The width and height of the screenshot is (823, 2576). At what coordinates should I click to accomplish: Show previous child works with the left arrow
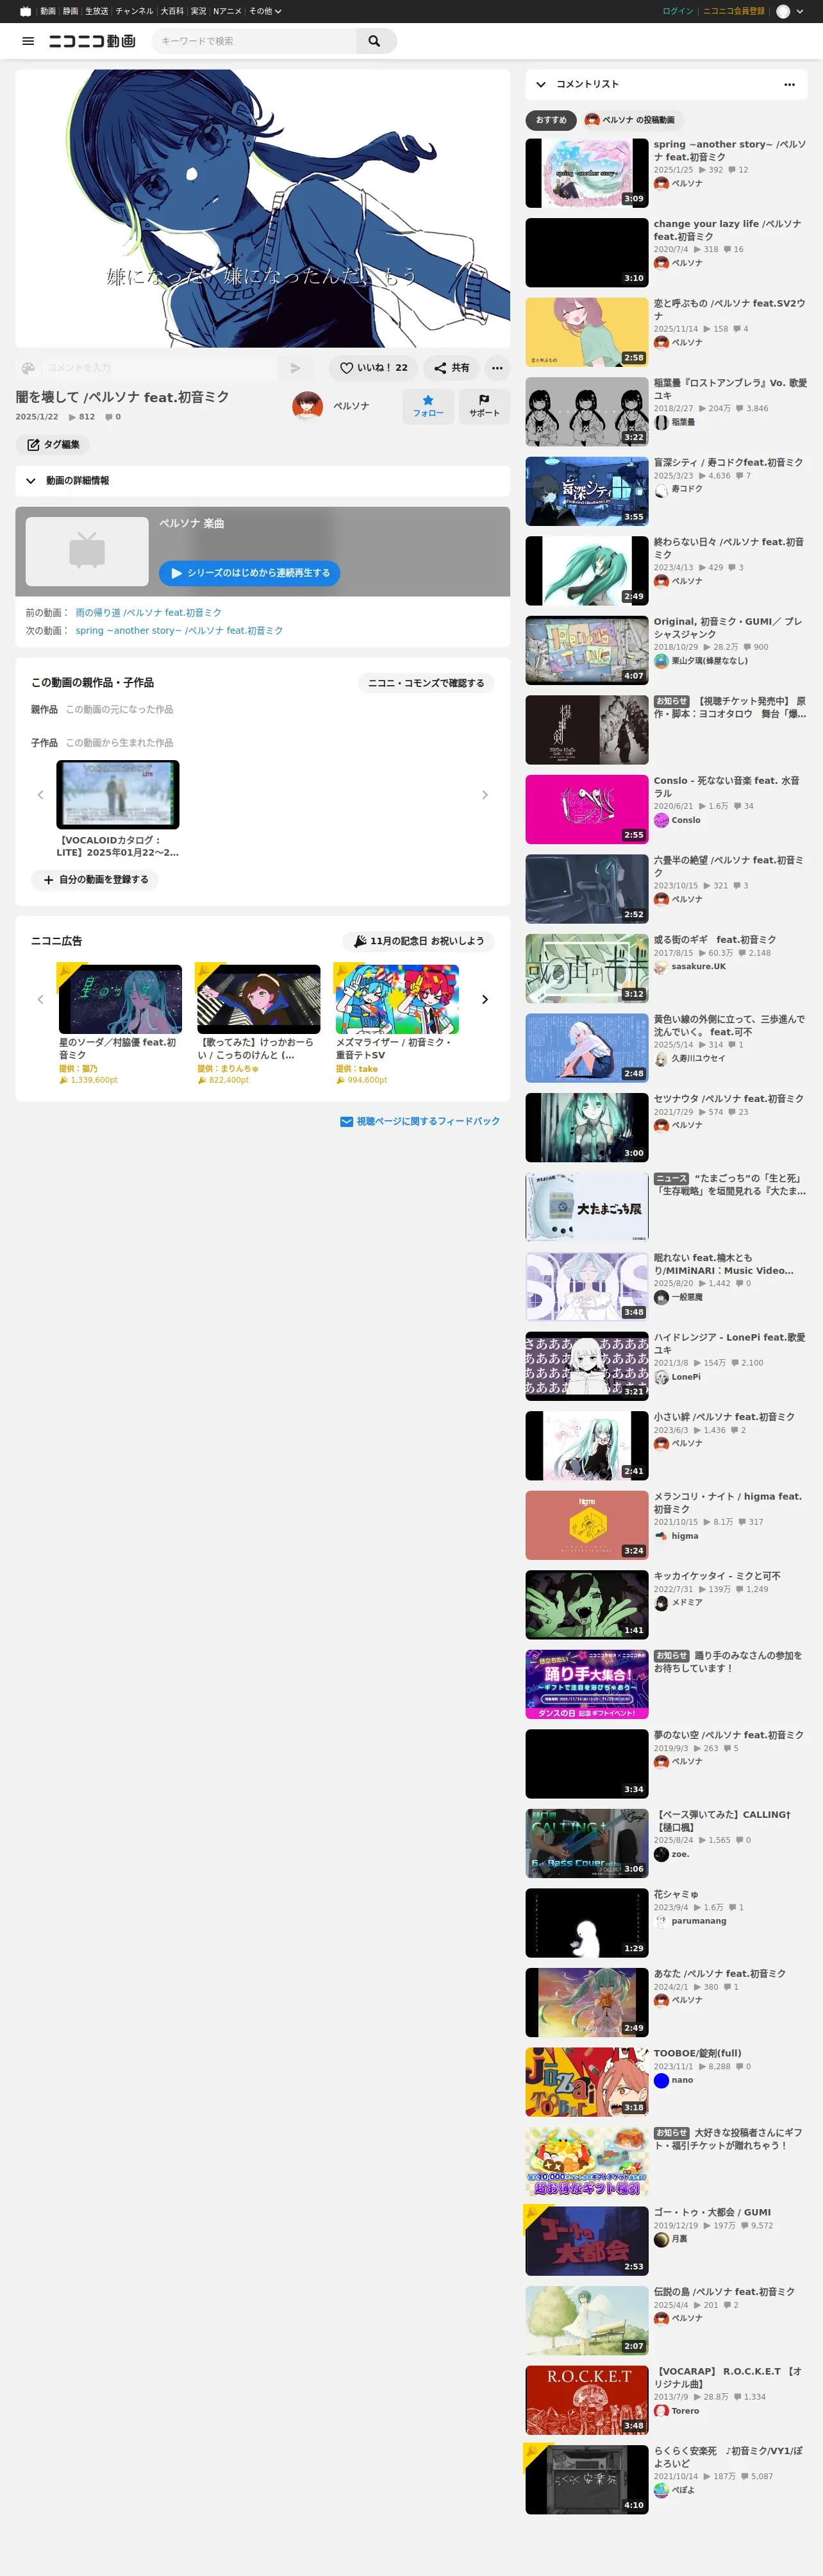click(40, 795)
